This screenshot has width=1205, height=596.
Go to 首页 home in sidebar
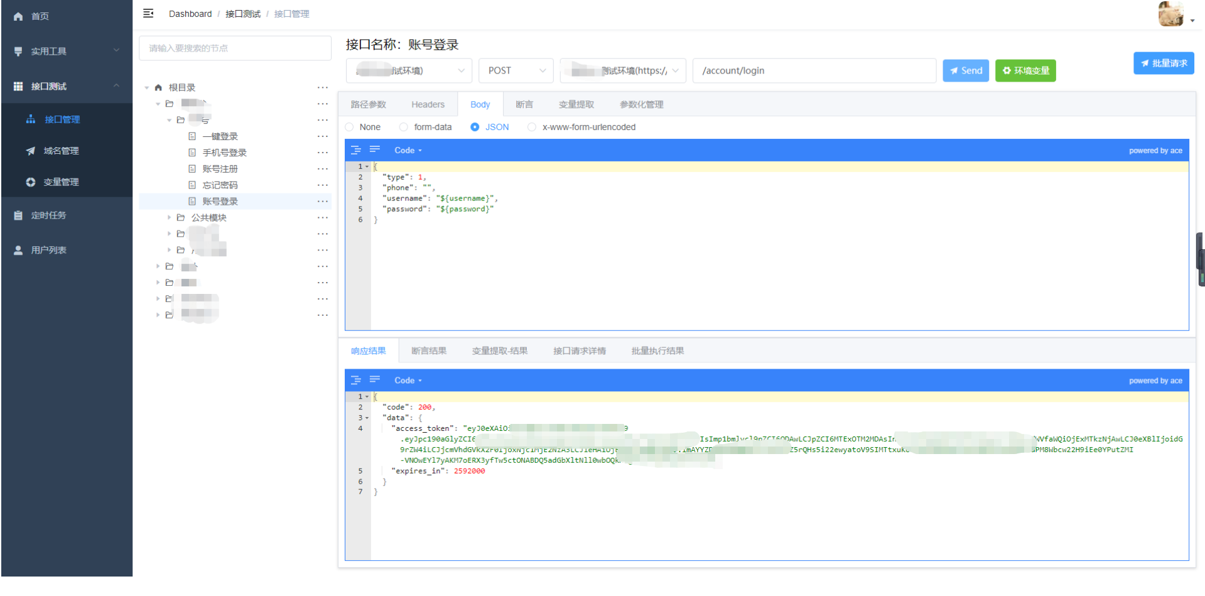[67, 16]
